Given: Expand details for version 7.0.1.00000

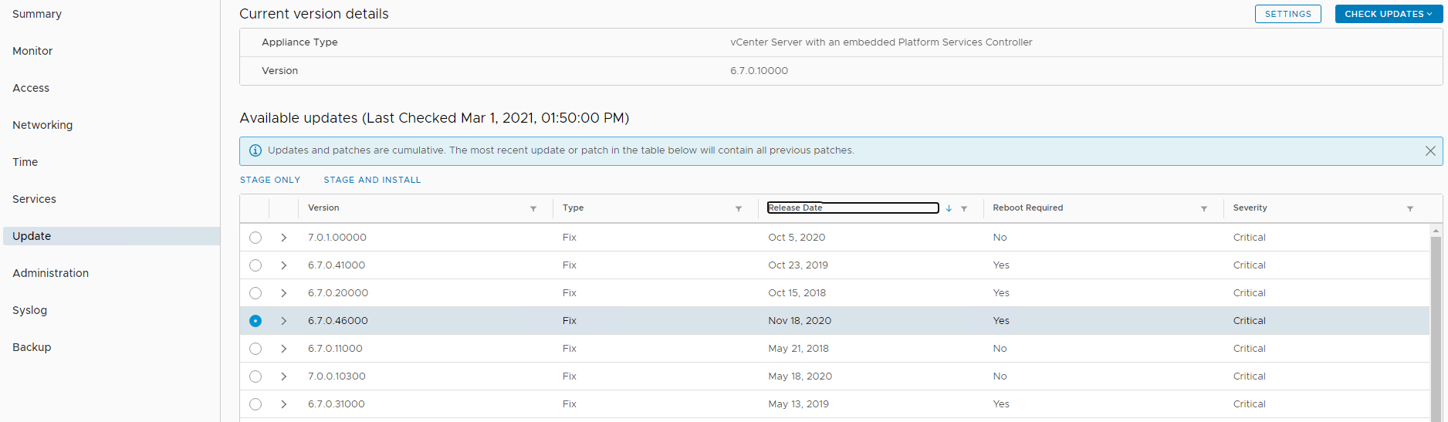Looking at the screenshot, I should 284,238.
